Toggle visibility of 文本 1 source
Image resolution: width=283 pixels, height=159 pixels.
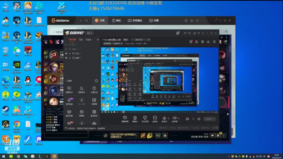(66, 53)
